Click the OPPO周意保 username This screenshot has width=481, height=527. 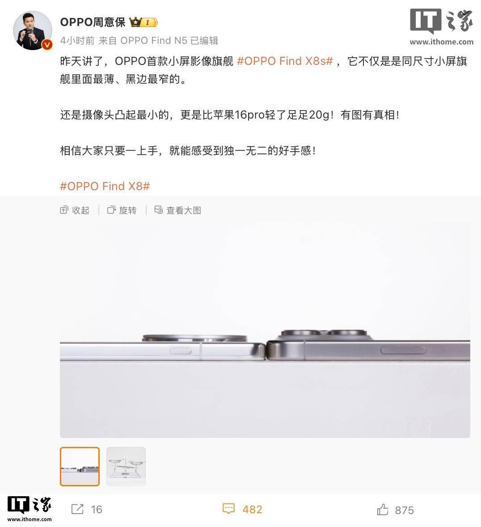93,22
